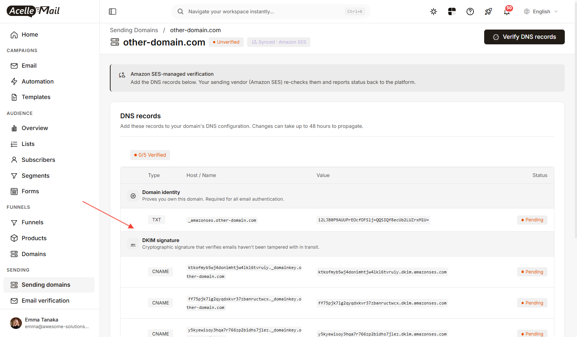
Task: Click the Pending status of the TXT record
Action: [532, 220]
